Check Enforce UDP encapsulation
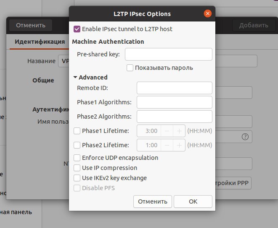This screenshot has width=278, height=228. tap(77, 158)
